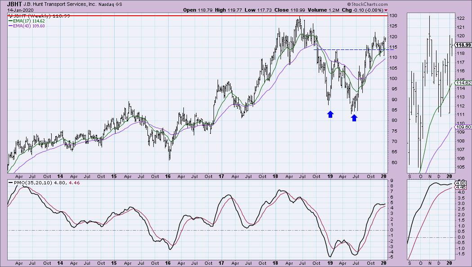Click the -5 label on the PMO axis

pos(392,257)
